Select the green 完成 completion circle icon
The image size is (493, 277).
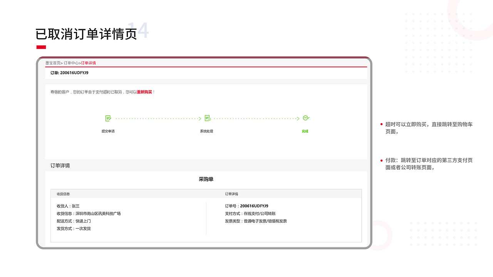[x=305, y=118]
